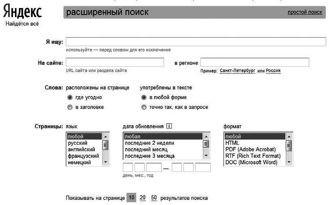
Task: Choose RTF (Rich Text Format) option
Action: (255, 156)
